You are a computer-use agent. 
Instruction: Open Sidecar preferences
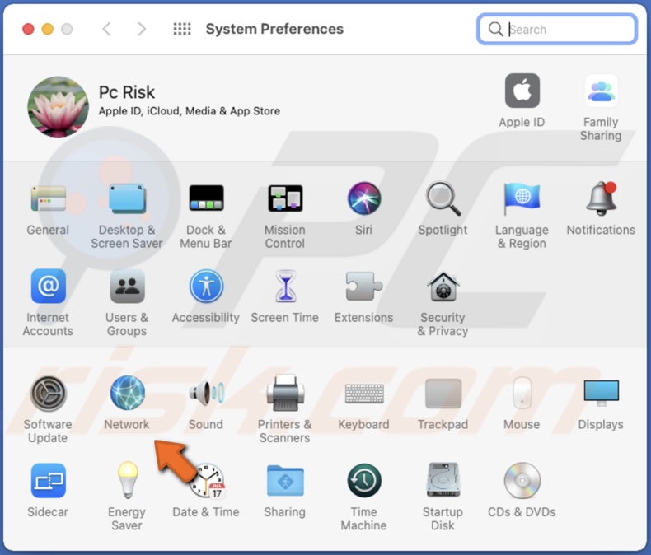pyautogui.click(x=48, y=481)
